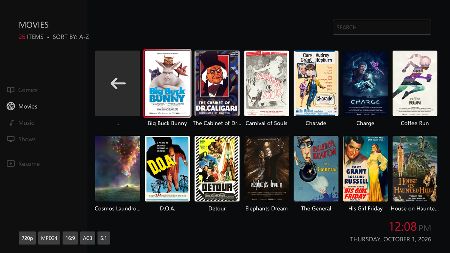Open the Cosmos Laundromat poster
This screenshot has width=450, height=253.
[x=118, y=169]
